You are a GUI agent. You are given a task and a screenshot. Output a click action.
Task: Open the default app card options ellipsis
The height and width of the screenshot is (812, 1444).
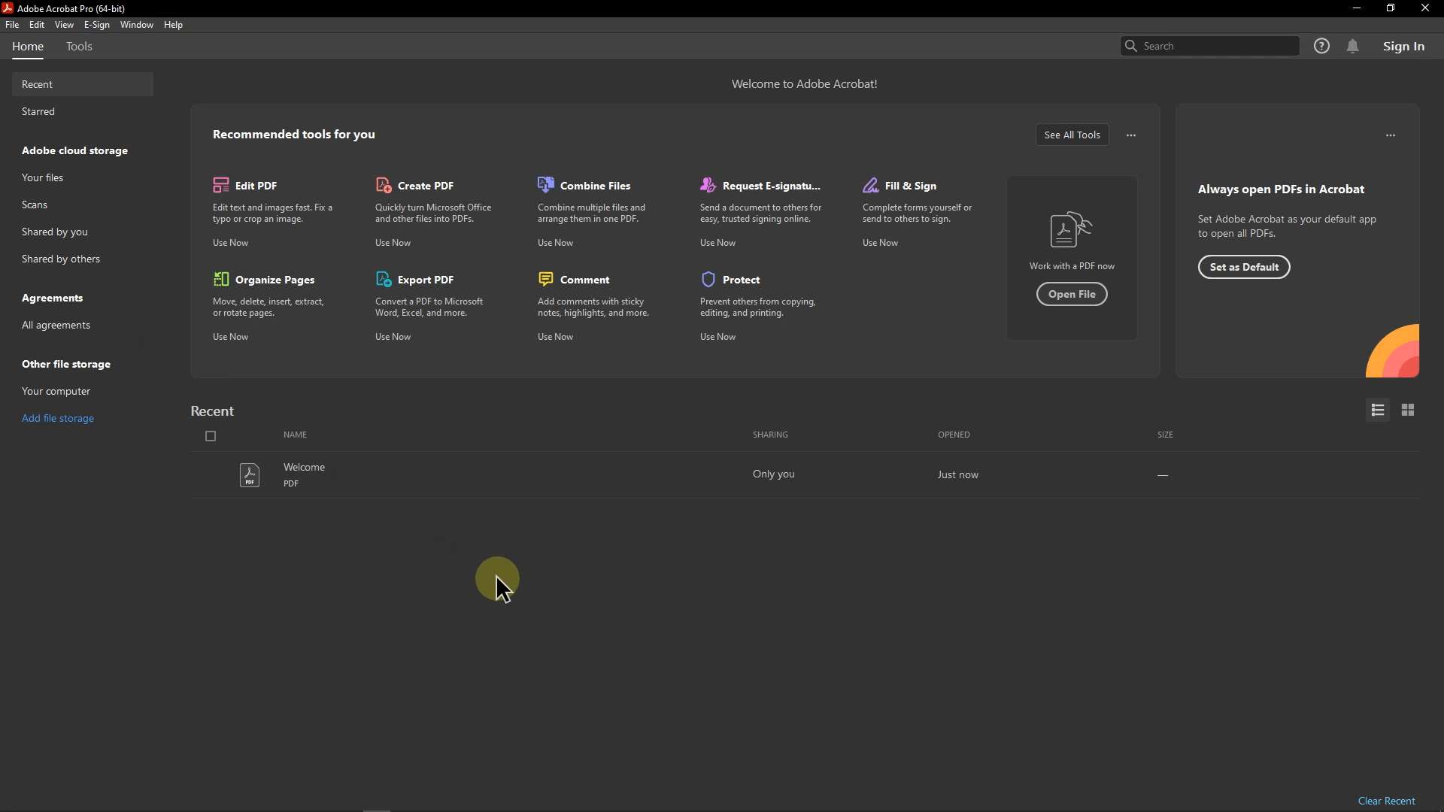pos(1391,135)
